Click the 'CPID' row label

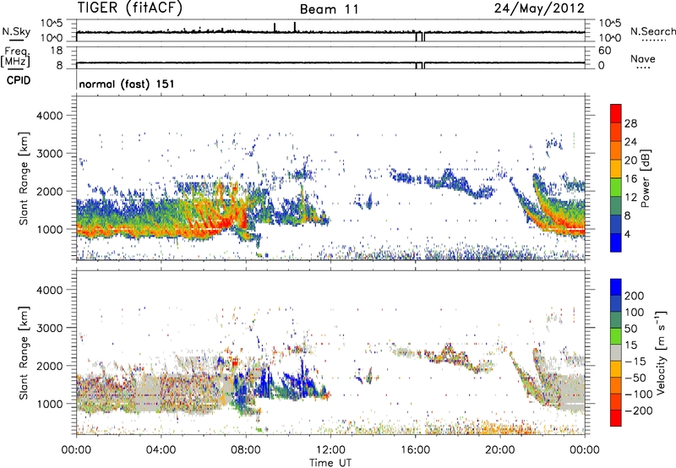click(19, 80)
